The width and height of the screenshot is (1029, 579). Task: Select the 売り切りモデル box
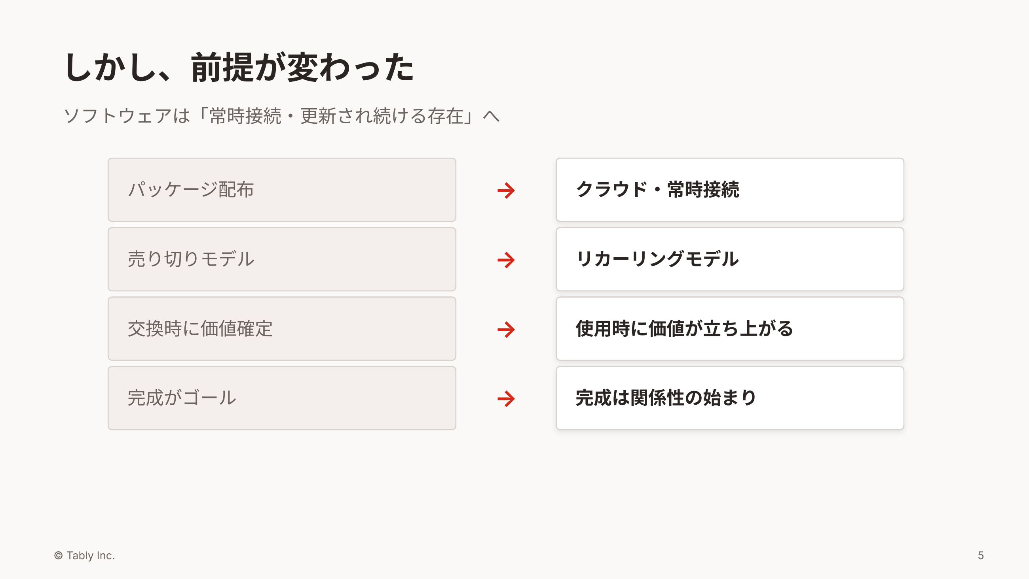(282, 259)
